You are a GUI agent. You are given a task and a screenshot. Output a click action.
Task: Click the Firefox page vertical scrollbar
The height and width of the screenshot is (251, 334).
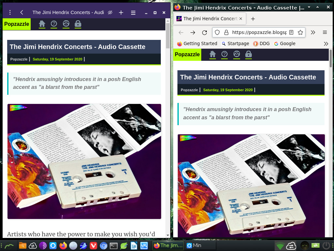[x=331, y=59]
